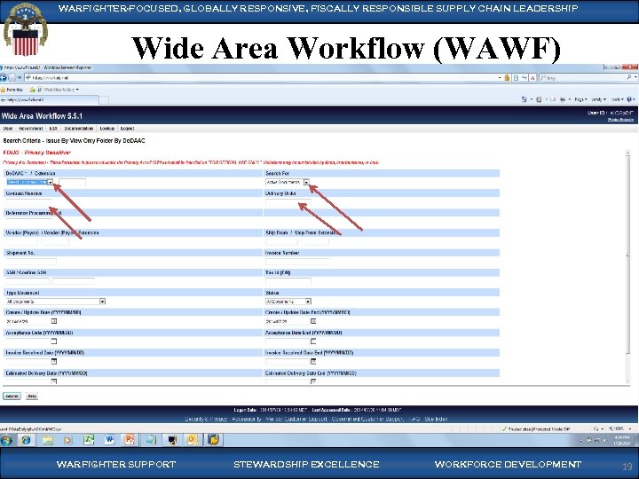
Task: Open the calendar for Create / Update Date
Action: pyautogui.click(x=54, y=321)
